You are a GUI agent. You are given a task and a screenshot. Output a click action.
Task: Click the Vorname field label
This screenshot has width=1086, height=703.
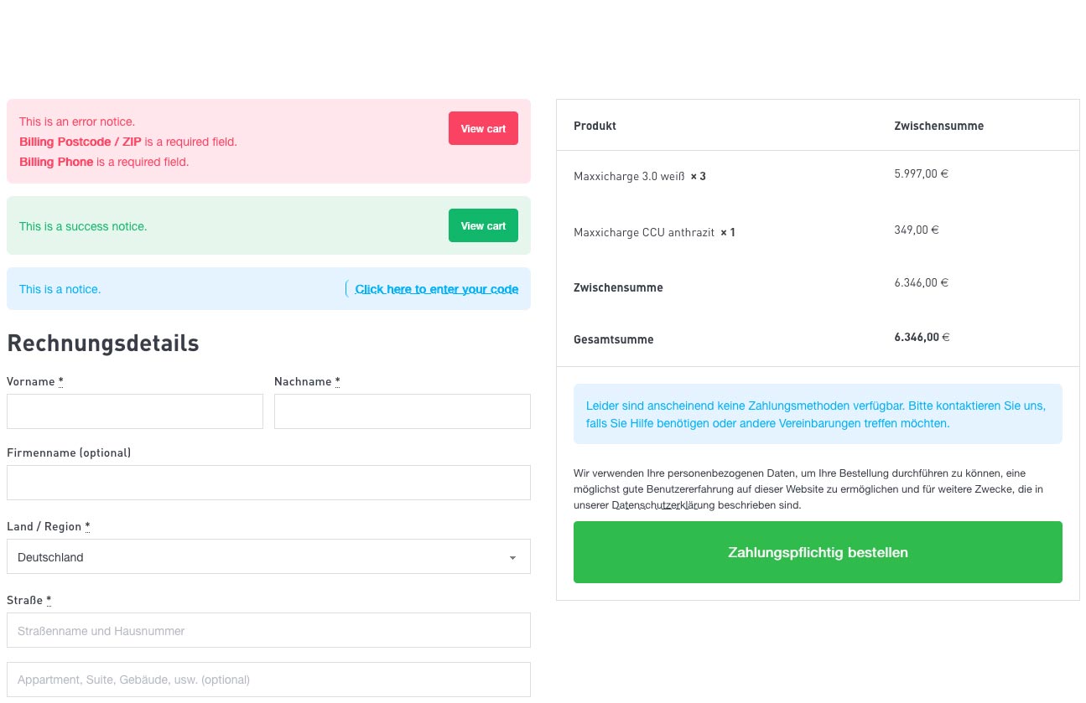pos(31,381)
